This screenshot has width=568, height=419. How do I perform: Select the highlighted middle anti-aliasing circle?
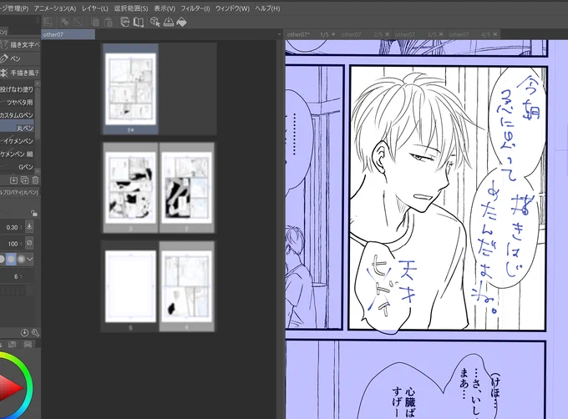(11, 259)
